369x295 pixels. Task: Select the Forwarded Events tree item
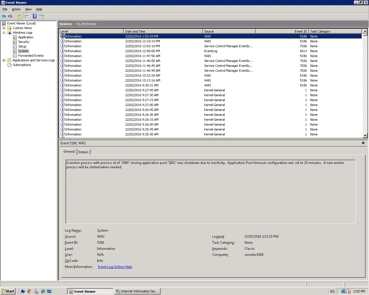pos(31,56)
